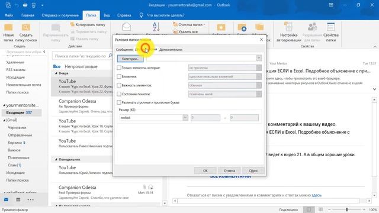Switch to Mail view in navigation bar
379x213 pixels.
pyautogui.click(x=7, y=200)
